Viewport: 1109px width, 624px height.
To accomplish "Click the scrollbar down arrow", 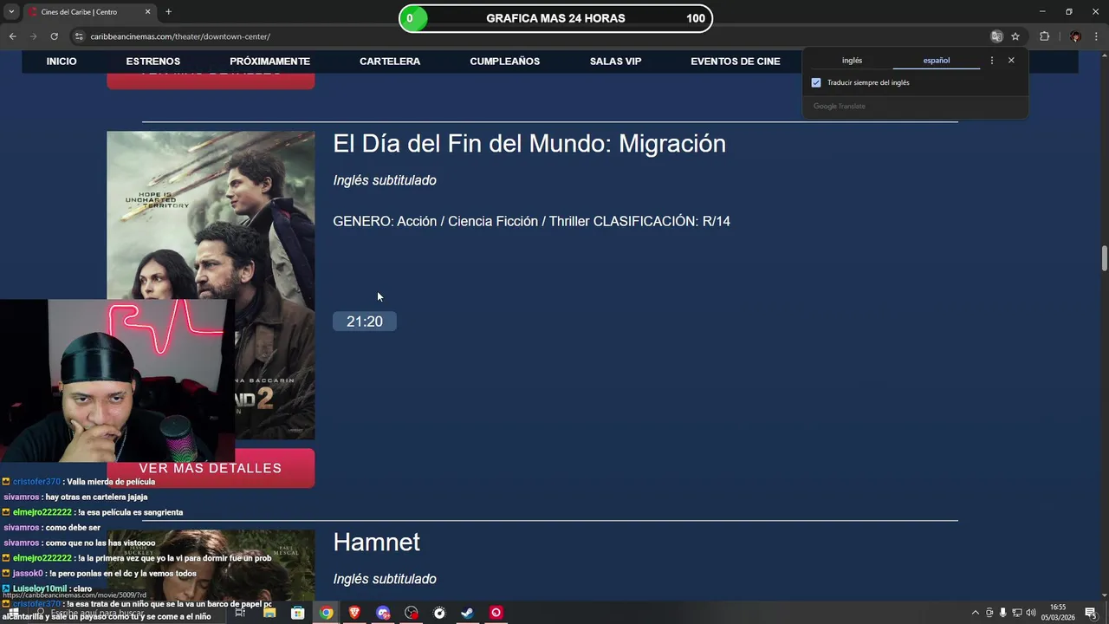I will [1104, 596].
